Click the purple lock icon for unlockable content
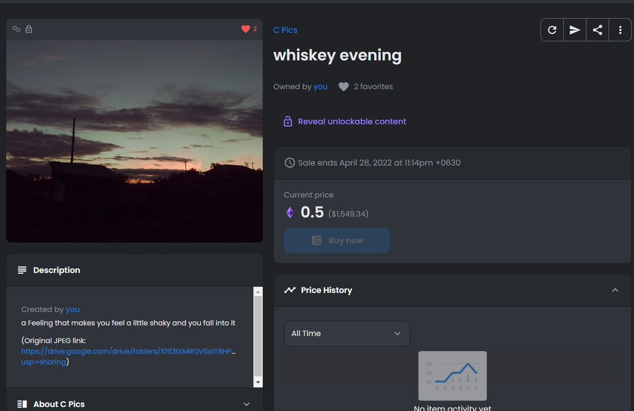Screen dimensions: 634x411 tap(288, 121)
